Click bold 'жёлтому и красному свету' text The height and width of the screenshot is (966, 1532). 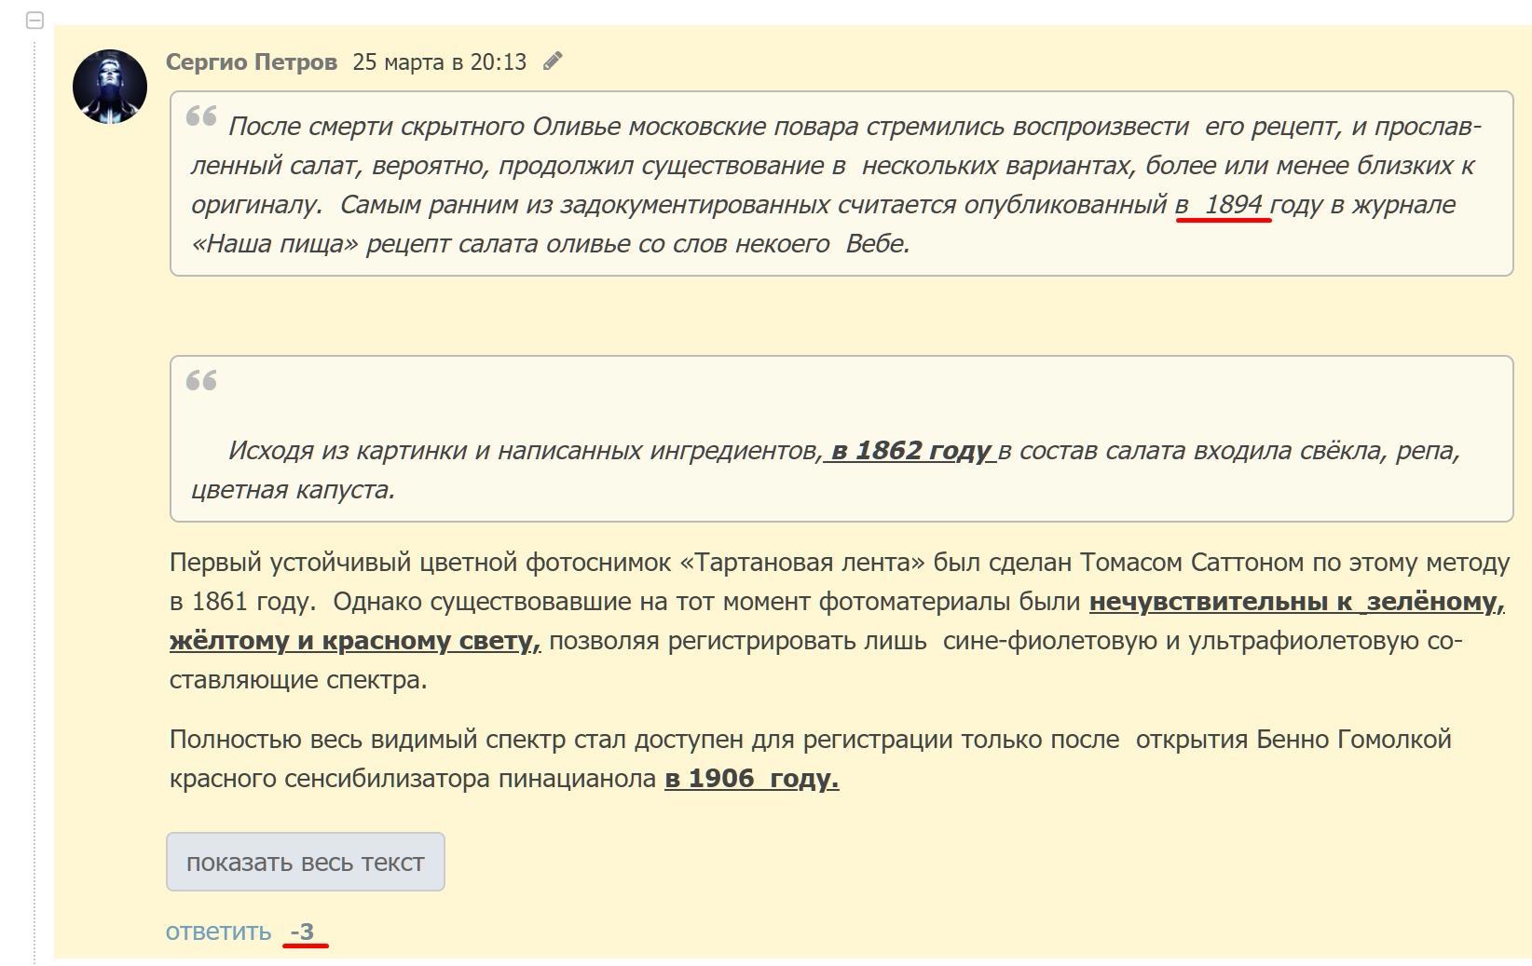(x=354, y=641)
